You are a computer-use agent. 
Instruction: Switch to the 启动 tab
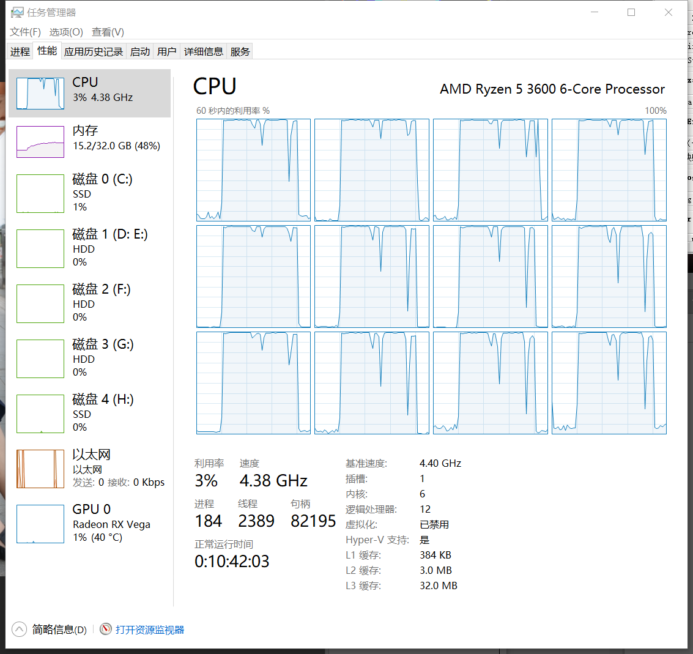(139, 52)
